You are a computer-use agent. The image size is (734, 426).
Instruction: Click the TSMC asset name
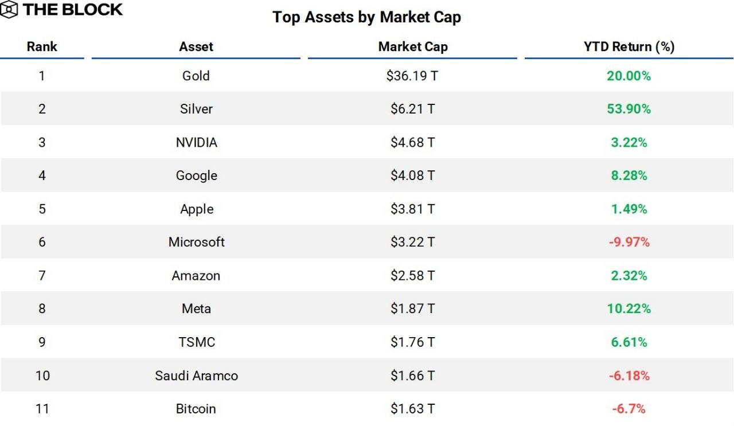tap(196, 342)
